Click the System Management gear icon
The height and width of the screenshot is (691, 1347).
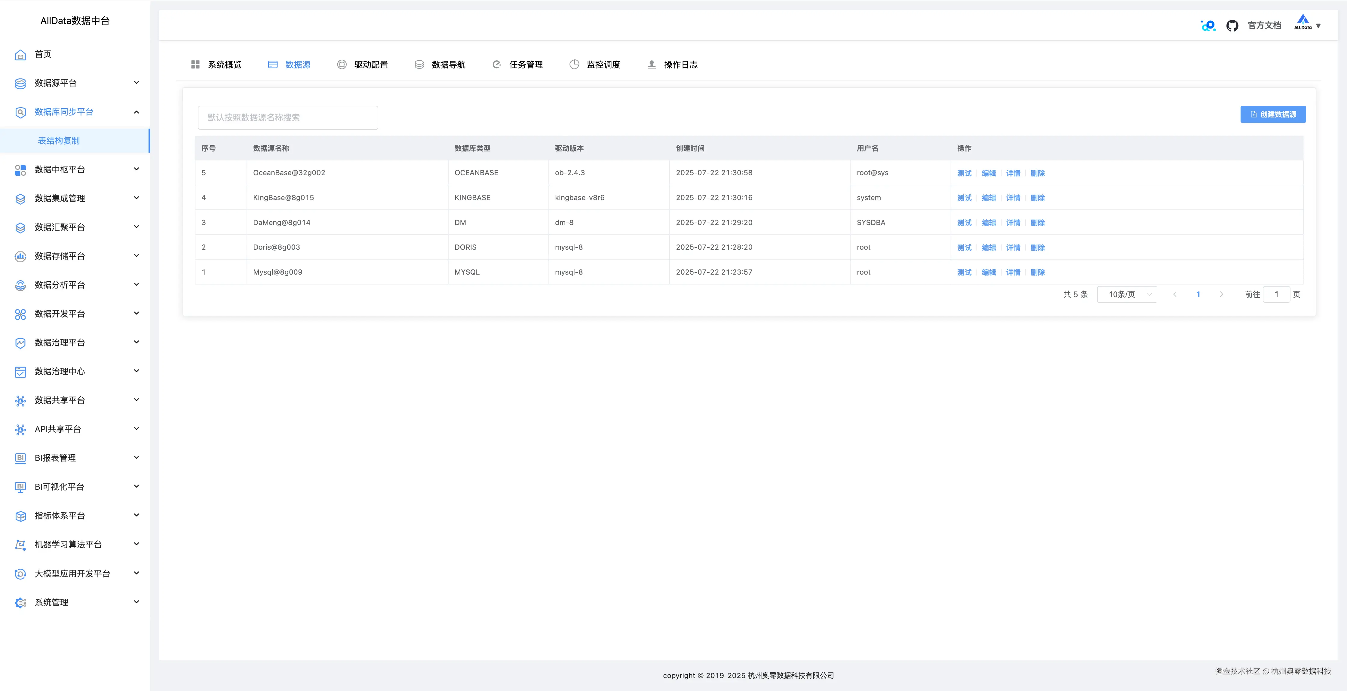point(20,603)
